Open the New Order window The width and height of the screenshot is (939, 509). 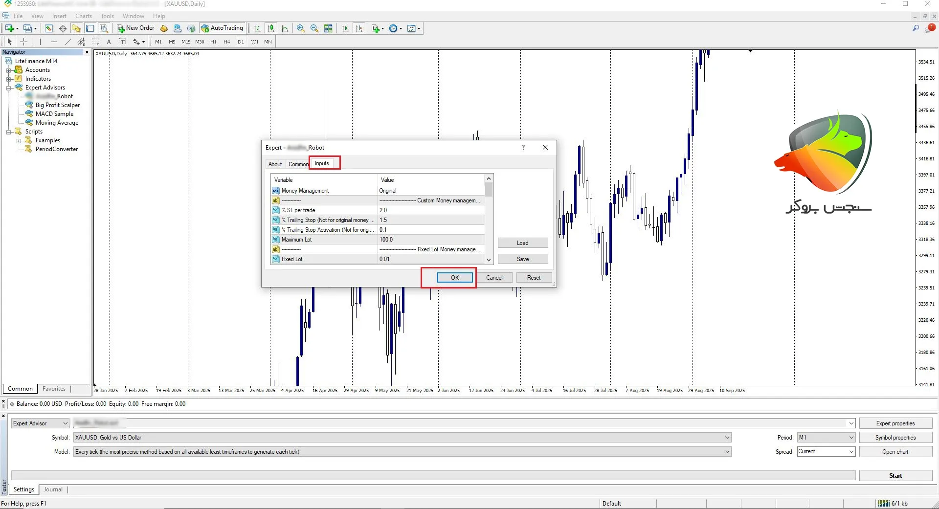pos(135,28)
